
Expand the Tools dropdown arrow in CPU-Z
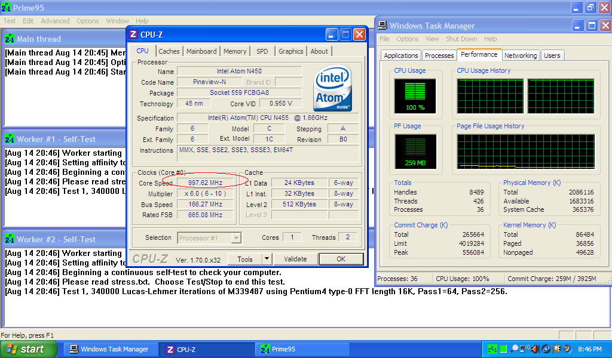[267, 259]
